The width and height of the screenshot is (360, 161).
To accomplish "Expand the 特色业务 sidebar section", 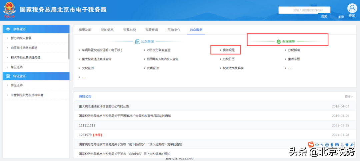I will tap(36, 76).
